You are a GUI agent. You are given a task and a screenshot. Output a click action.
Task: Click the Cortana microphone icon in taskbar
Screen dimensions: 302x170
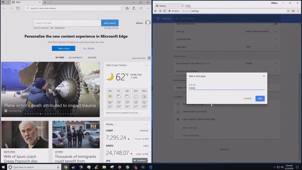[58, 167]
